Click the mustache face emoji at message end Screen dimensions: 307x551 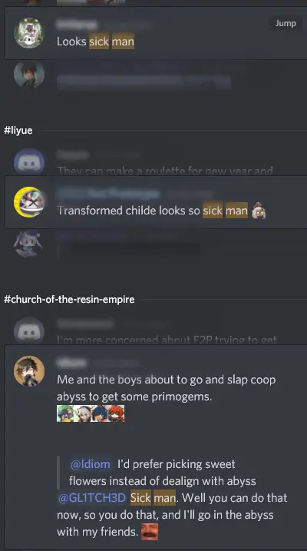150,531
